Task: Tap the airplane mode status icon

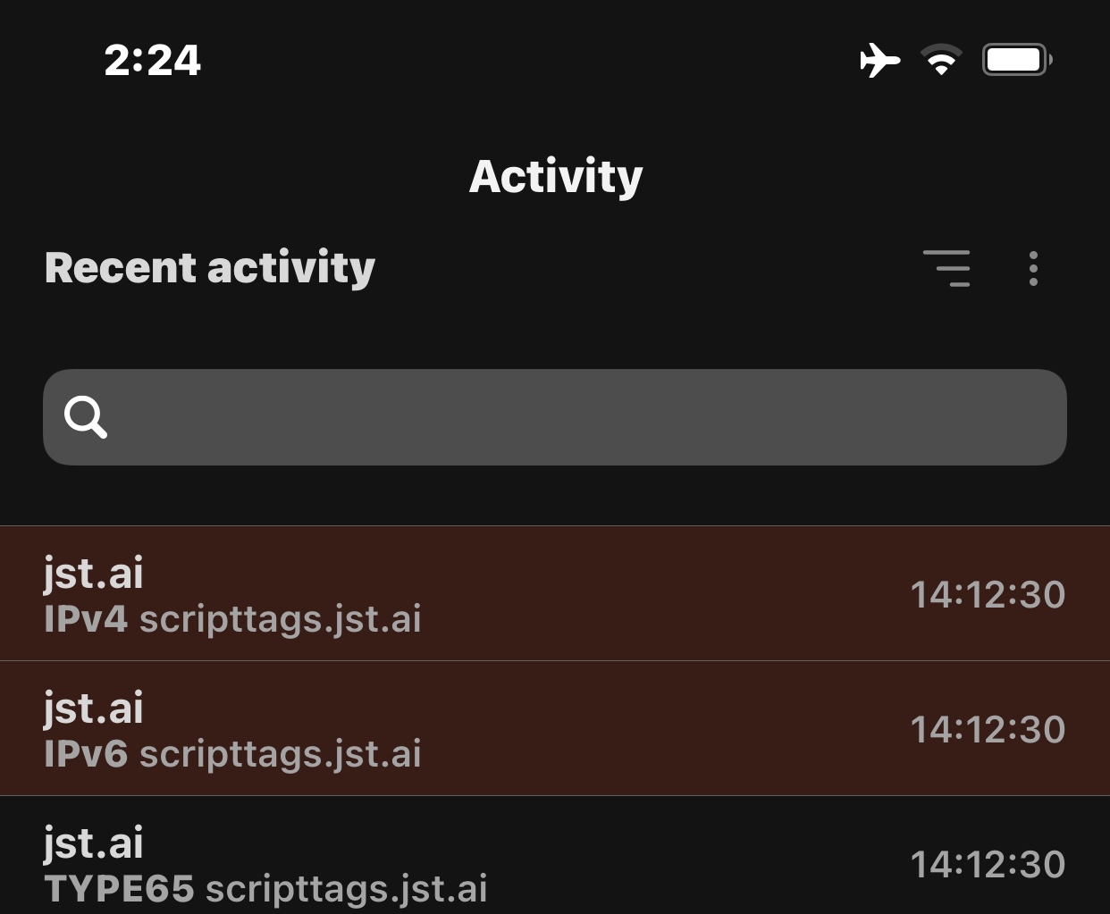Action: point(880,59)
